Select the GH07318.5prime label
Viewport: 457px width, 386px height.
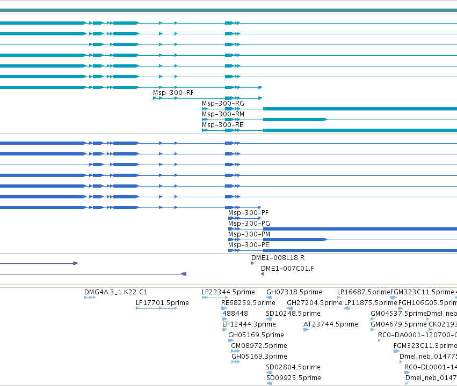294,292
